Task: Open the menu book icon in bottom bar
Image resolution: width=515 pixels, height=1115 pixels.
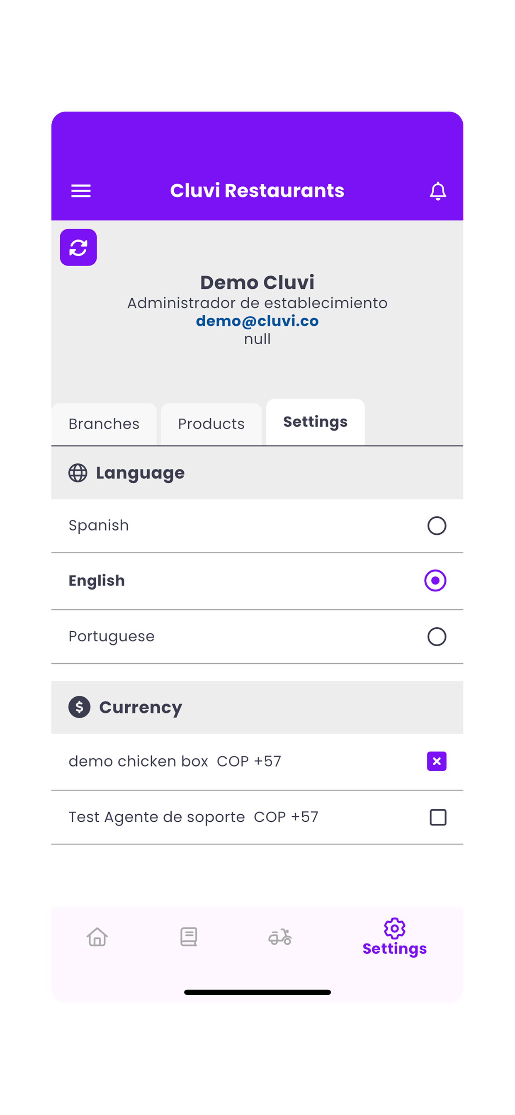Action: pos(189,937)
